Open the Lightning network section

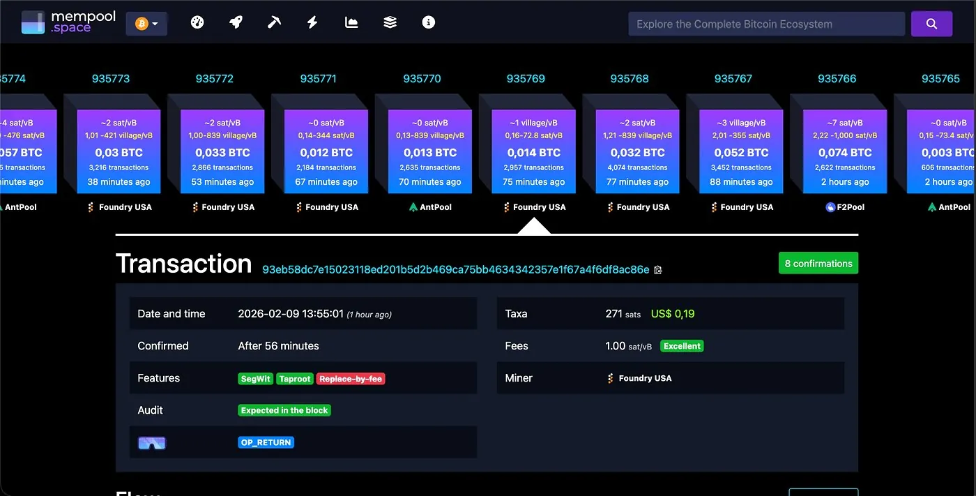(312, 22)
